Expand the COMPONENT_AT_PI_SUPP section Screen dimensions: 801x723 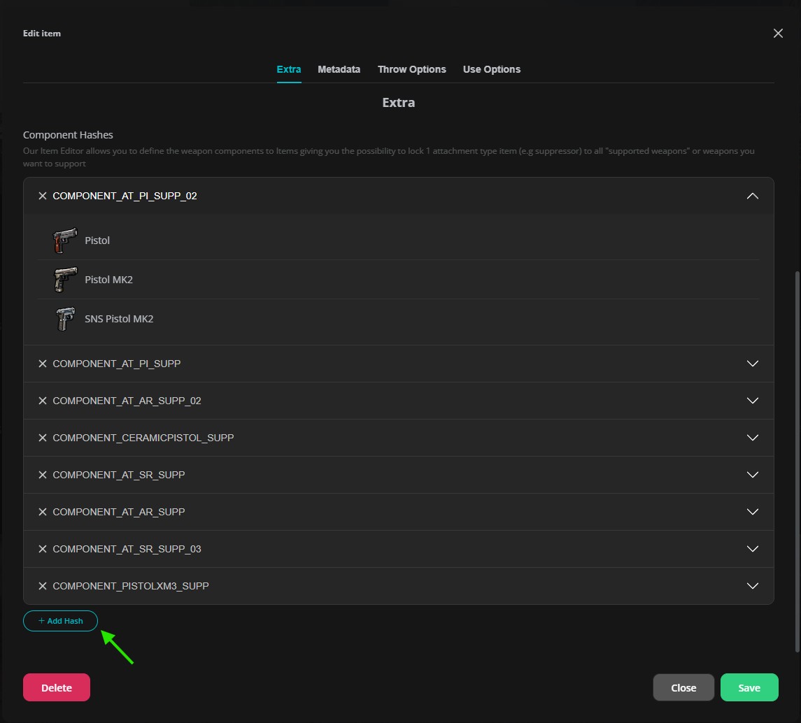click(753, 363)
